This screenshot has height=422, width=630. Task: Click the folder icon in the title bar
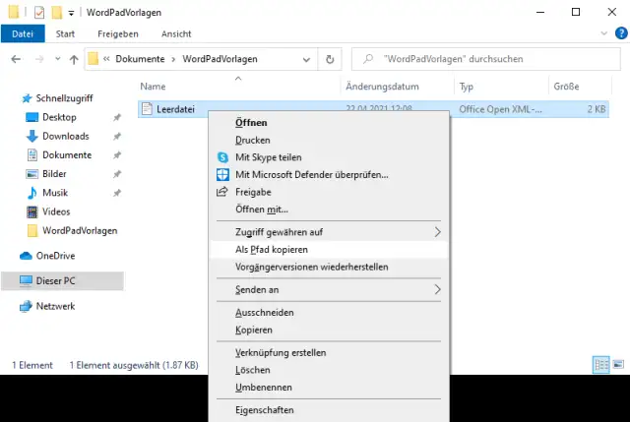pyautogui.click(x=13, y=12)
